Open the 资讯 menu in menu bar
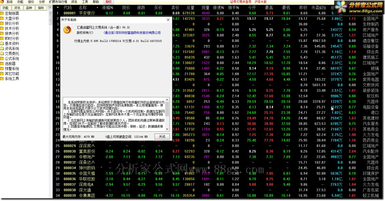Viewport: 385px width, 201px height. point(74,2)
